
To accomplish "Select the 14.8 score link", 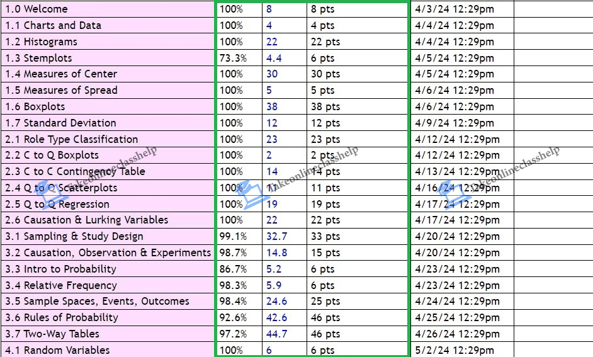I will [276, 252].
